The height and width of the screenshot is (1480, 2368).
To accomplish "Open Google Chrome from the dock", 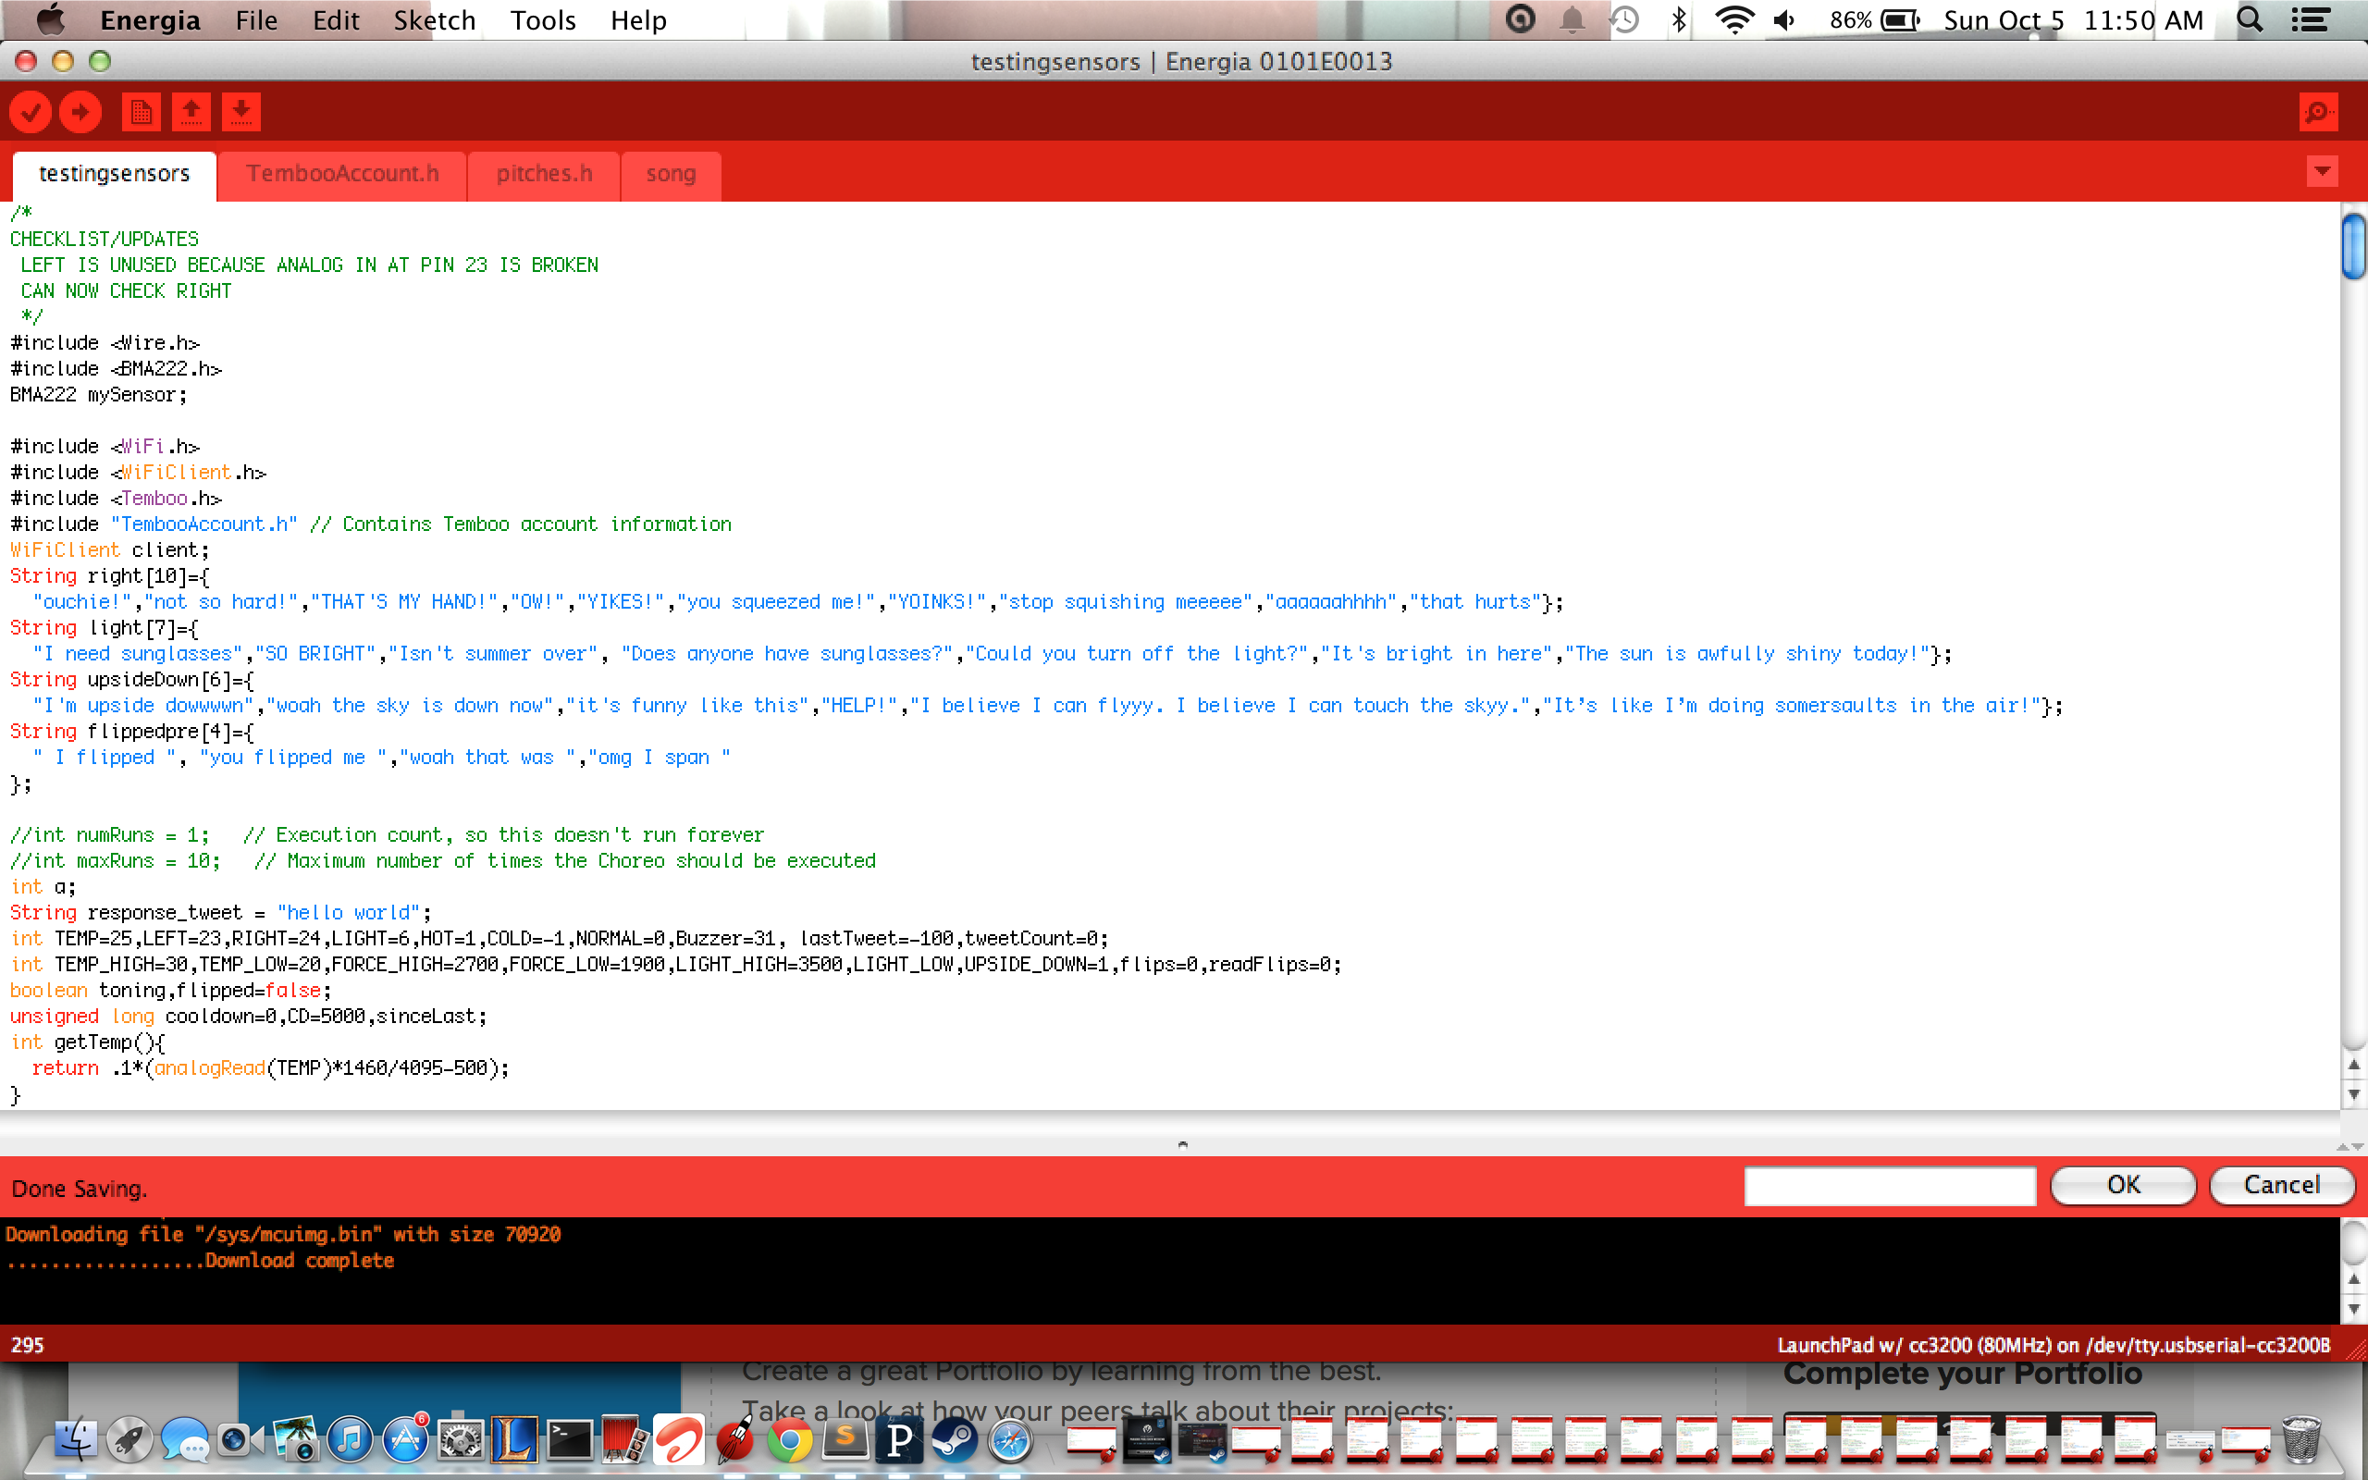I will point(789,1441).
